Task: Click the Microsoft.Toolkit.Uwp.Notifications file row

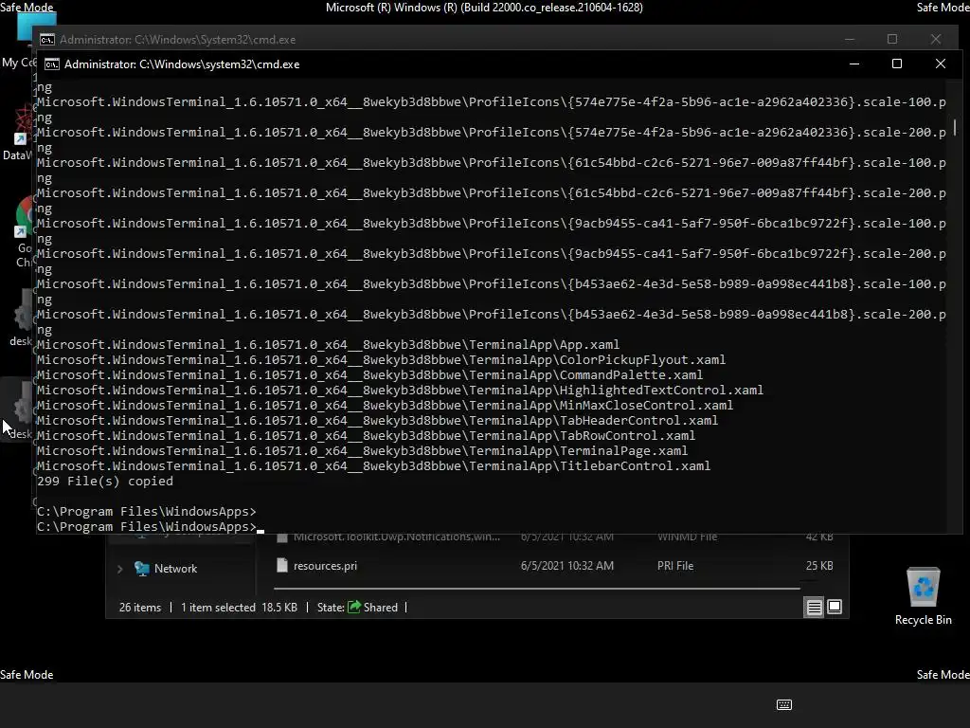Action: [557, 537]
